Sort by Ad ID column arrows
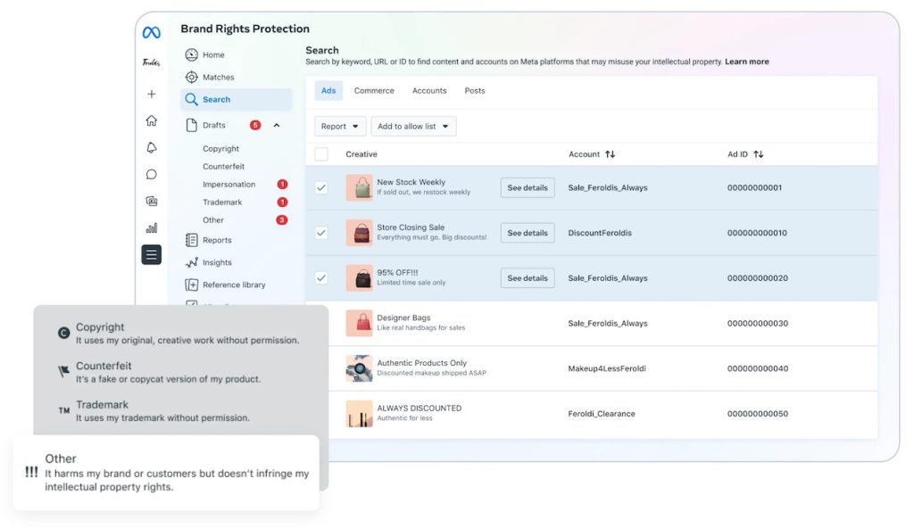This screenshot has width=914, height=528. [x=759, y=154]
